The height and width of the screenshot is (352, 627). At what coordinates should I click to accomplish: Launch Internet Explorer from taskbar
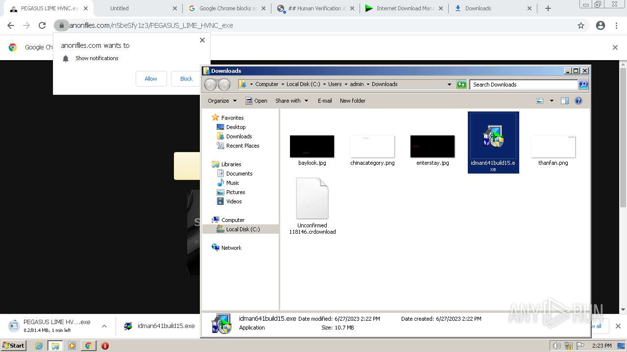pos(39,346)
